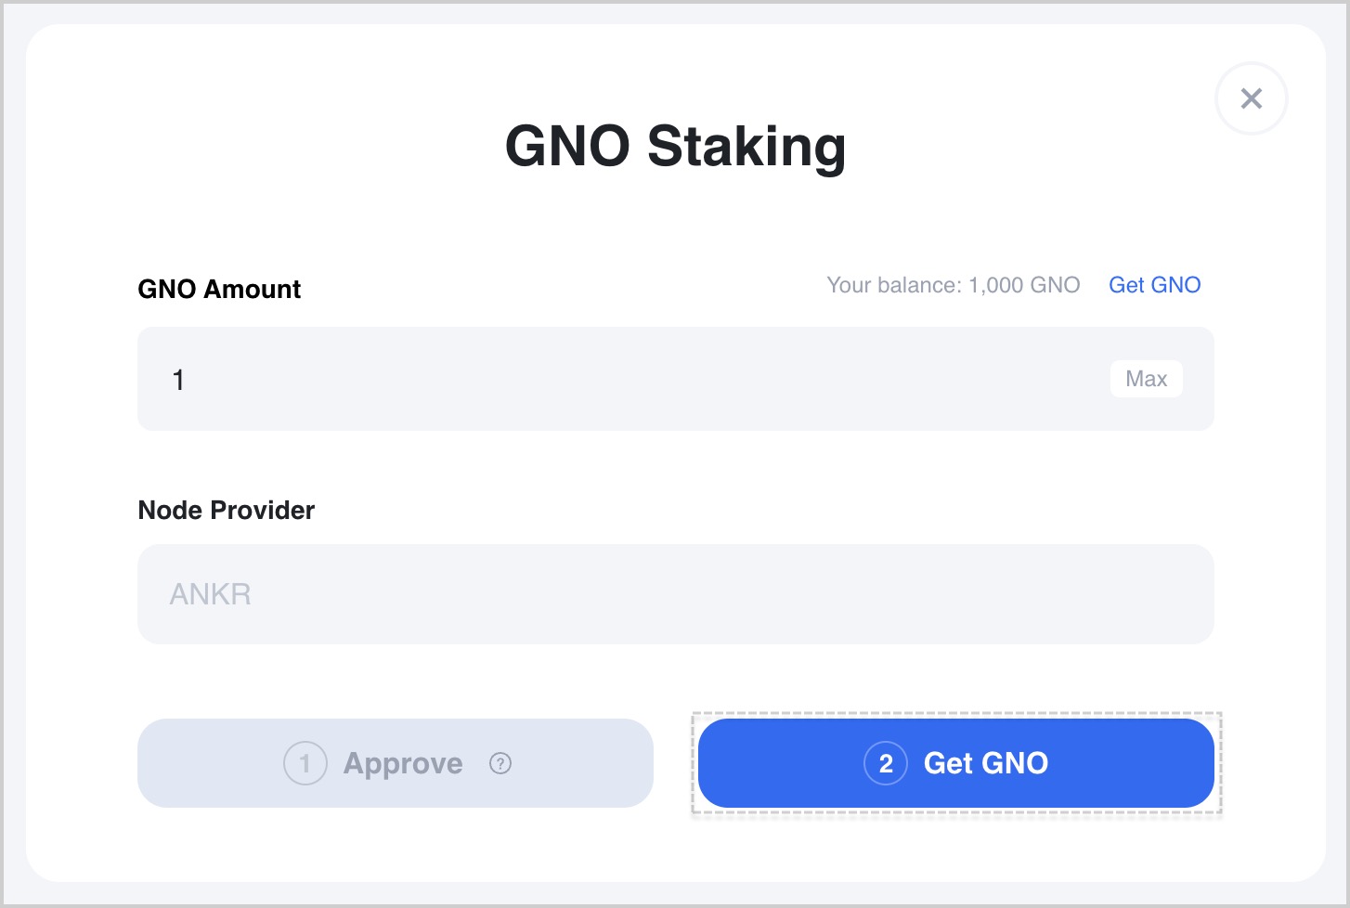Click the GNO Staking heading
Screen dimensions: 1350x908
[x=676, y=147]
